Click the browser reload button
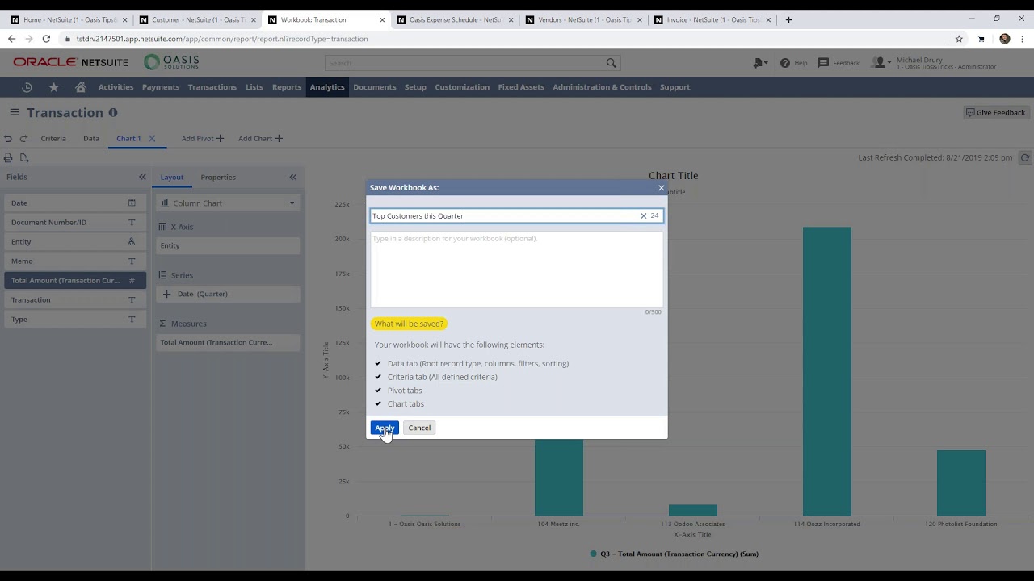Screen dimensions: 1034x581 (46, 39)
